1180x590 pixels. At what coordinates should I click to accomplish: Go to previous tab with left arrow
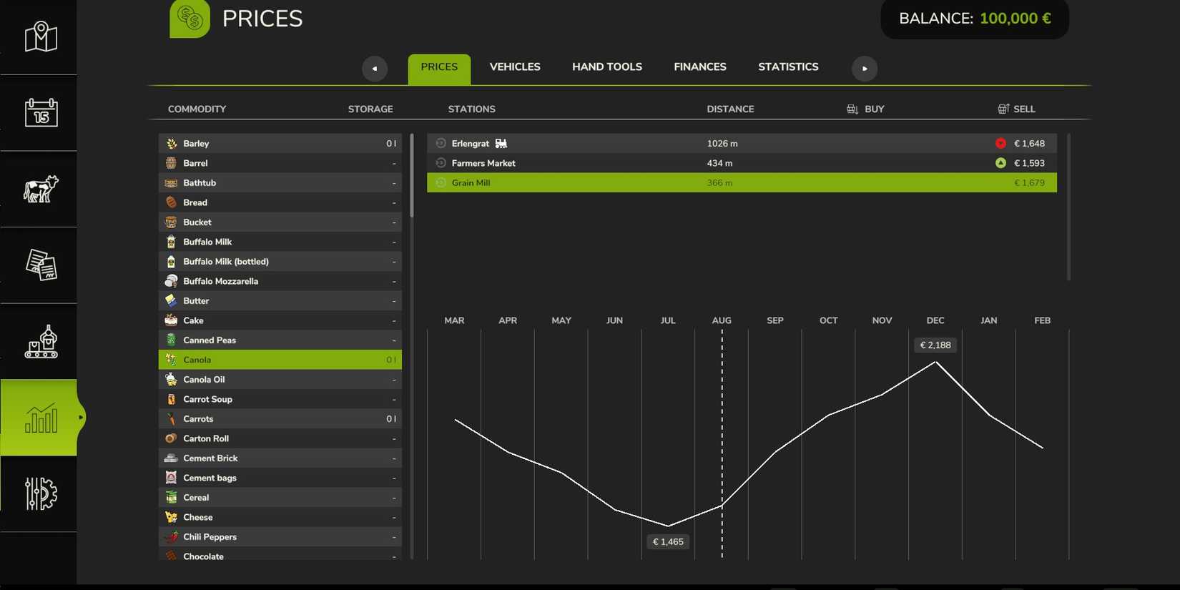point(374,69)
